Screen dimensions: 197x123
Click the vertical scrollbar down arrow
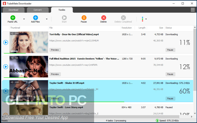[x=195, y=113]
